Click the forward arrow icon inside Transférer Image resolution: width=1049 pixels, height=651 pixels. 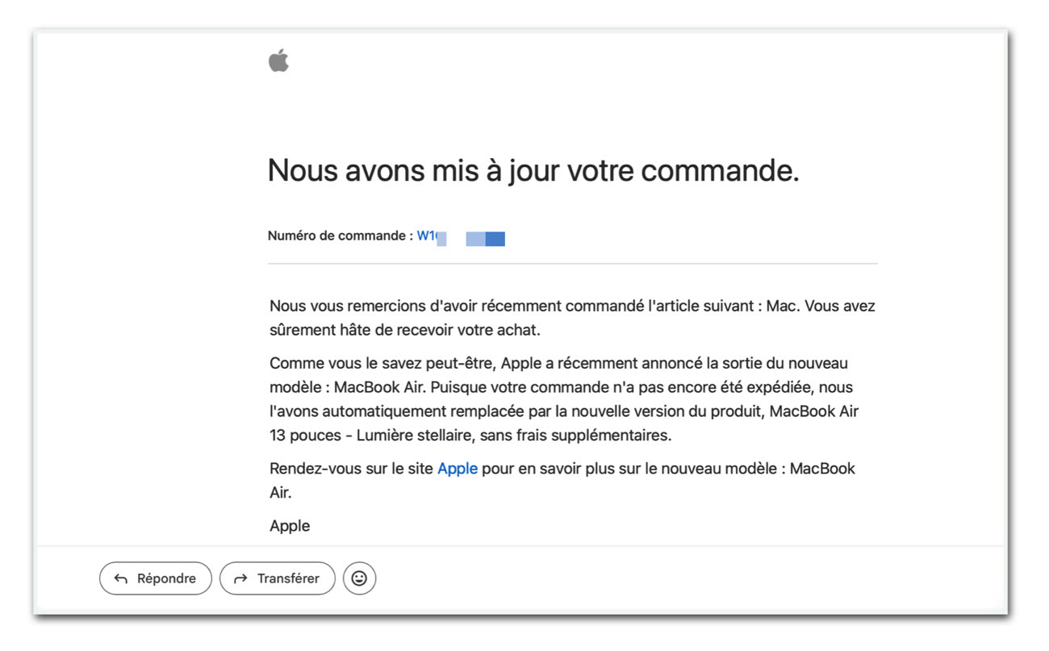(x=240, y=578)
